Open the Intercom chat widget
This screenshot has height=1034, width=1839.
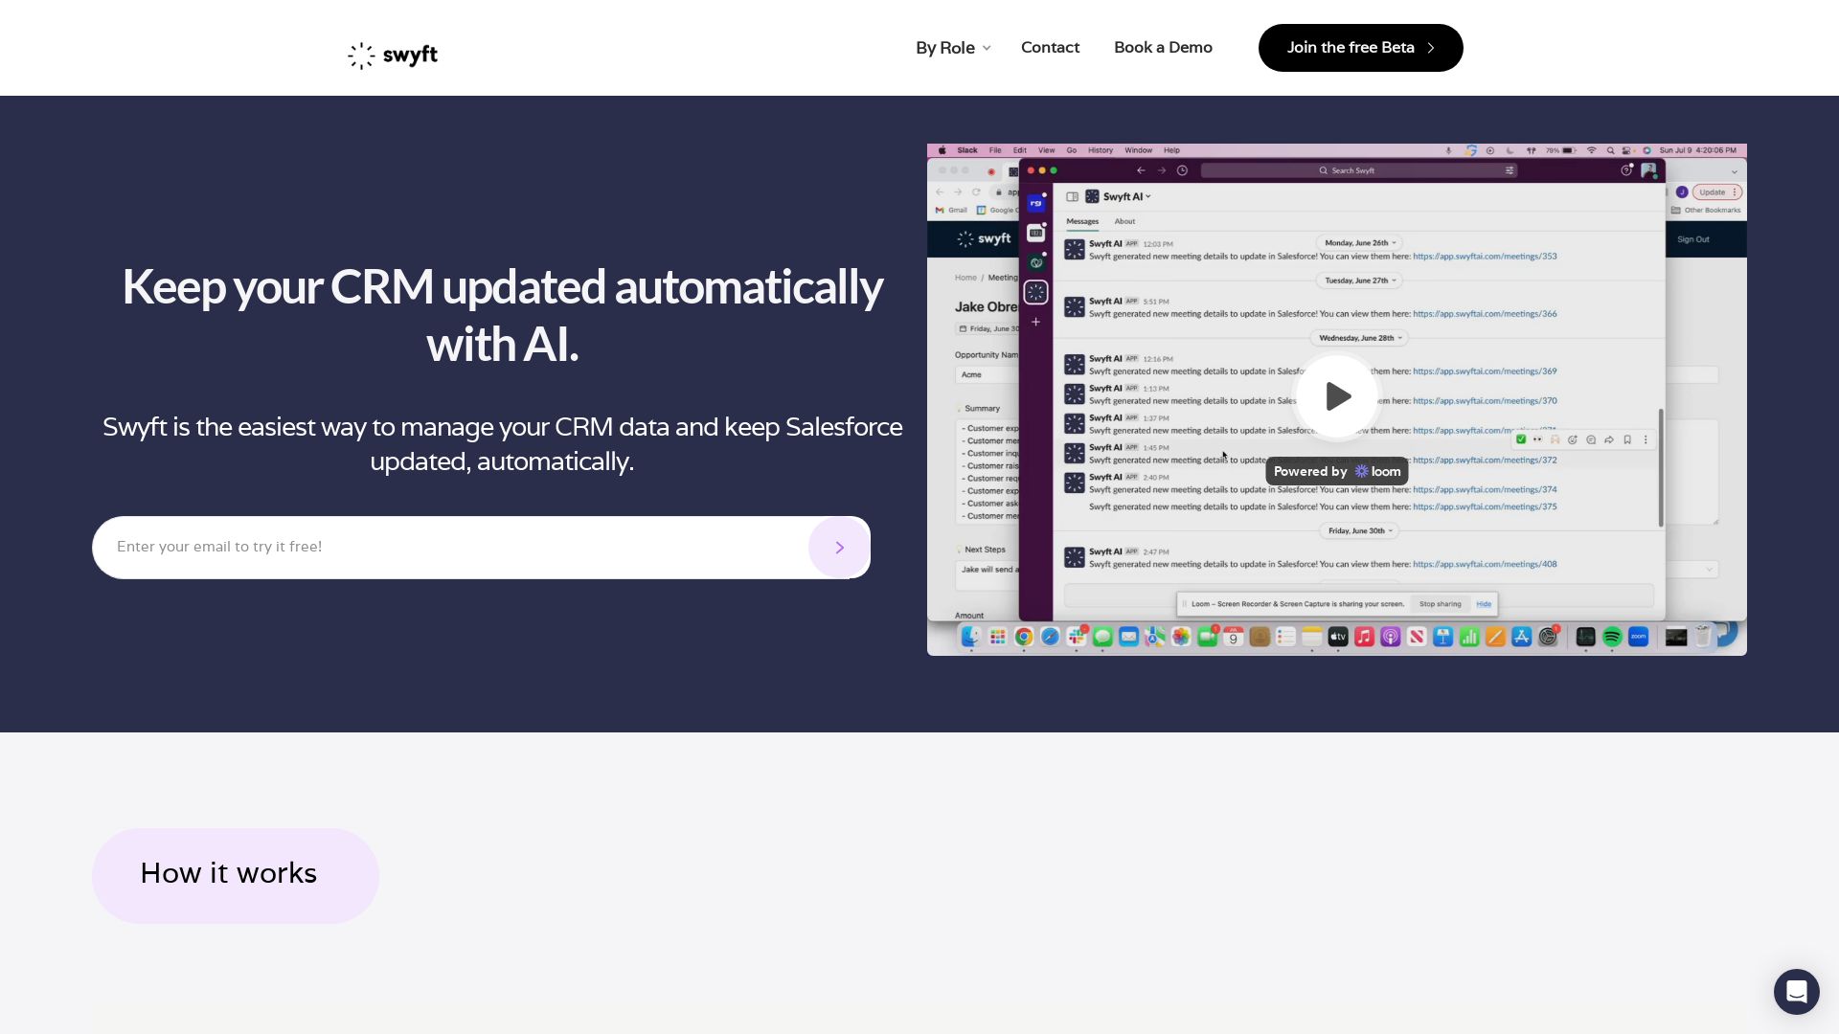click(1797, 992)
